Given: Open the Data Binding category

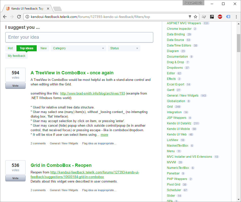Looking at the screenshot, I should tap(176, 34).
